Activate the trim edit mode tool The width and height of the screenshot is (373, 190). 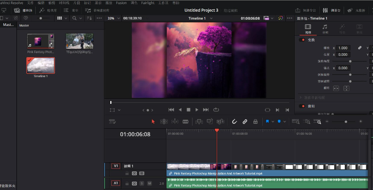(x=164, y=122)
